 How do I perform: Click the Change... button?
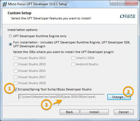[119, 97]
